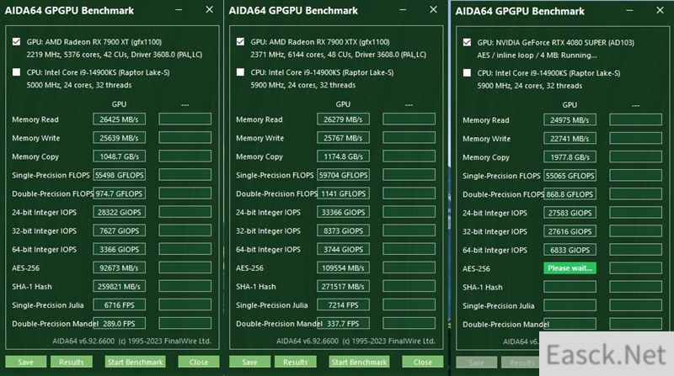
Task: Click Close button in RX 7900 XT window
Action: [x=199, y=362]
